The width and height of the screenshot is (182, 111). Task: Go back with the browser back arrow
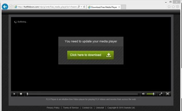click(x=5, y=7)
